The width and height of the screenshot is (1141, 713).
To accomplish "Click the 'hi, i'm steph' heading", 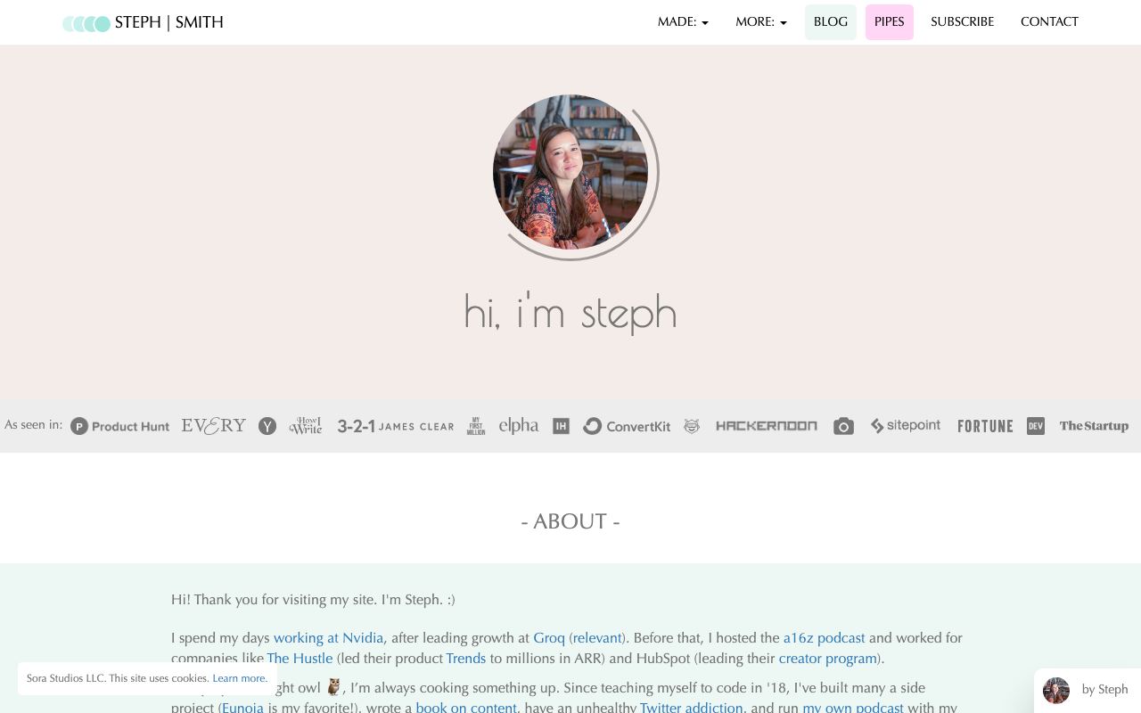I will pyautogui.click(x=570, y=313).
